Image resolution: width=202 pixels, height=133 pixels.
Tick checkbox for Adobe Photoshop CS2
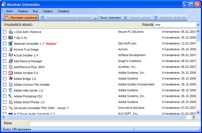click(5, 96)
